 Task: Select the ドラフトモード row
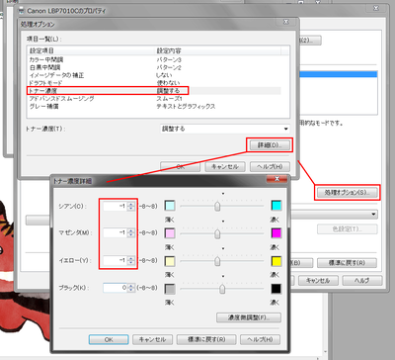[155, 83]
